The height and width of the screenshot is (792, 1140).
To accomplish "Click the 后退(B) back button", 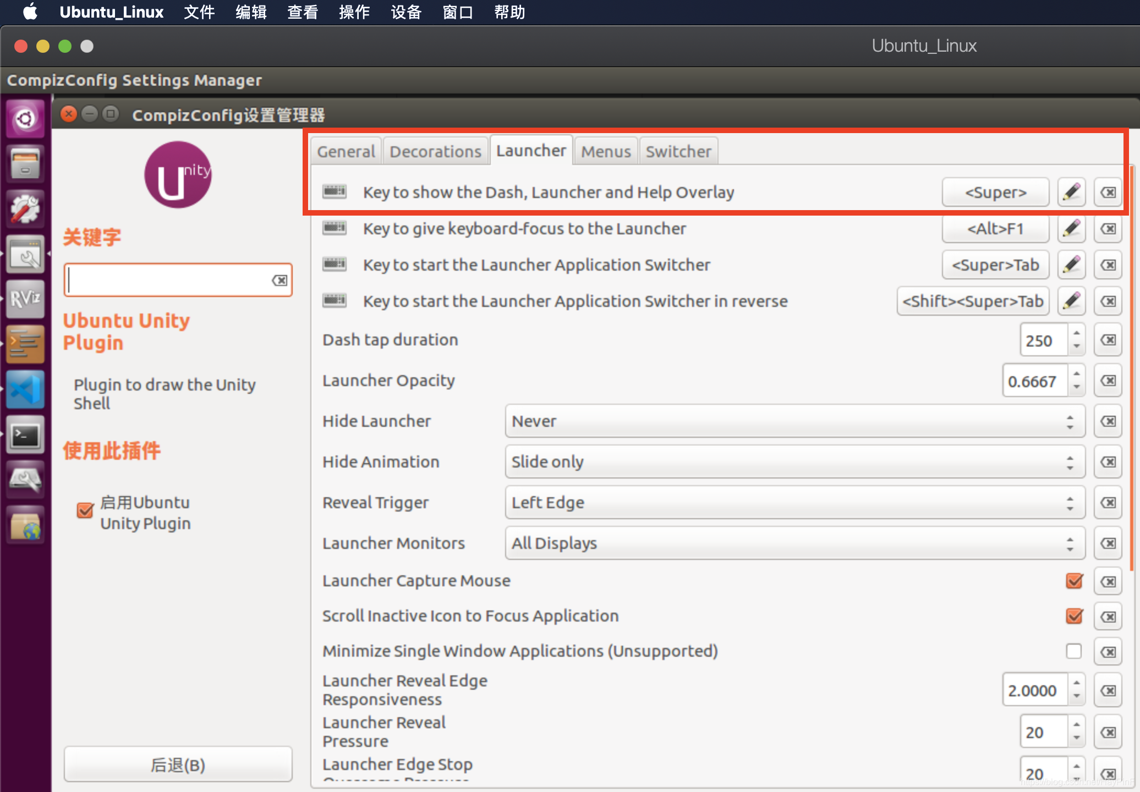I will coord(178,765).
